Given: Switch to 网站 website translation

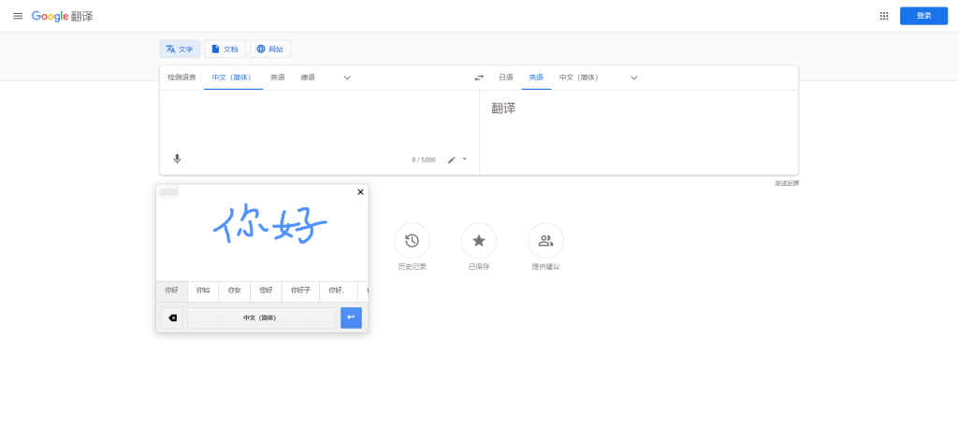Looking at the screenshot, I should (x=270, y=49).
